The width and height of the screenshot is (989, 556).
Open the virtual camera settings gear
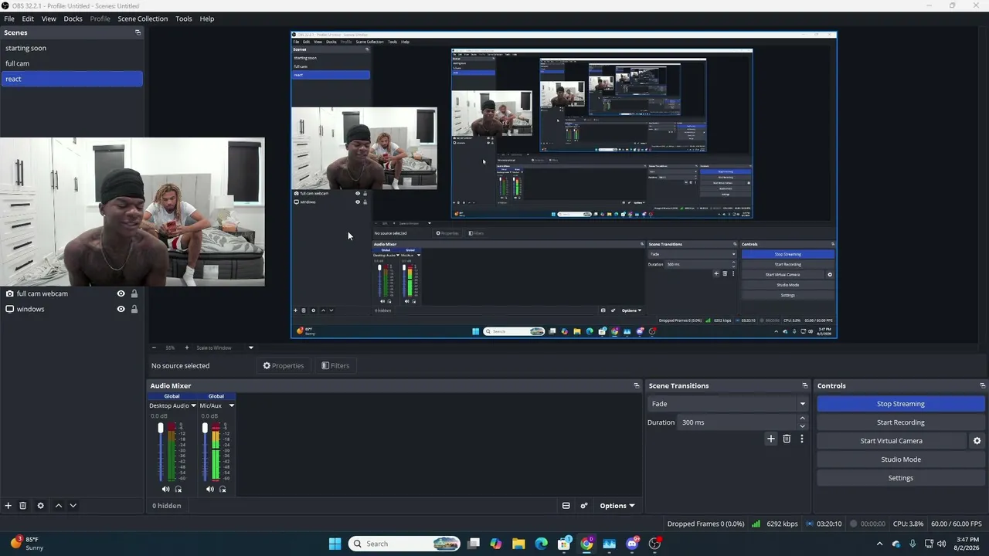(977, 441)
